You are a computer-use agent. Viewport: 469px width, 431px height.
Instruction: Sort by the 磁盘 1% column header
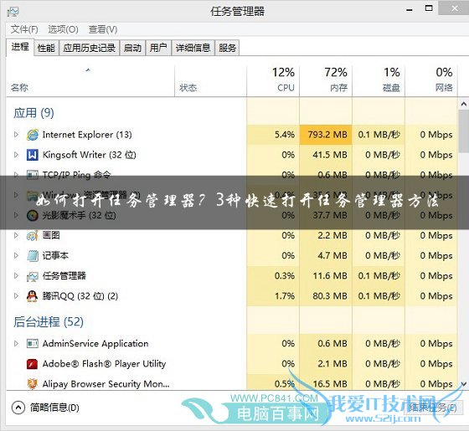click(x=379, y=80)
